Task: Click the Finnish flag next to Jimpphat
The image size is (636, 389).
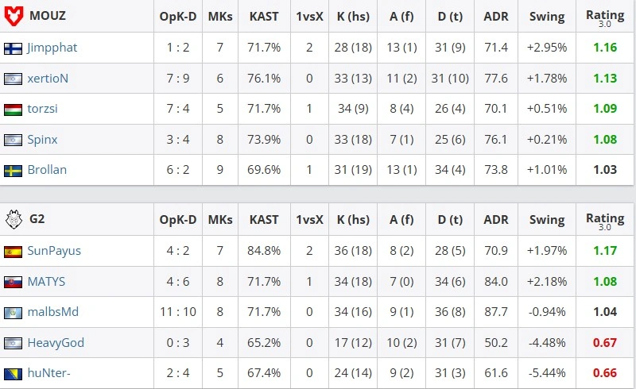Action: pos(13,48)
